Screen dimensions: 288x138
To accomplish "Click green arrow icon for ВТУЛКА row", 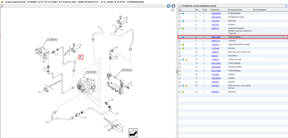I will (183, 48).
